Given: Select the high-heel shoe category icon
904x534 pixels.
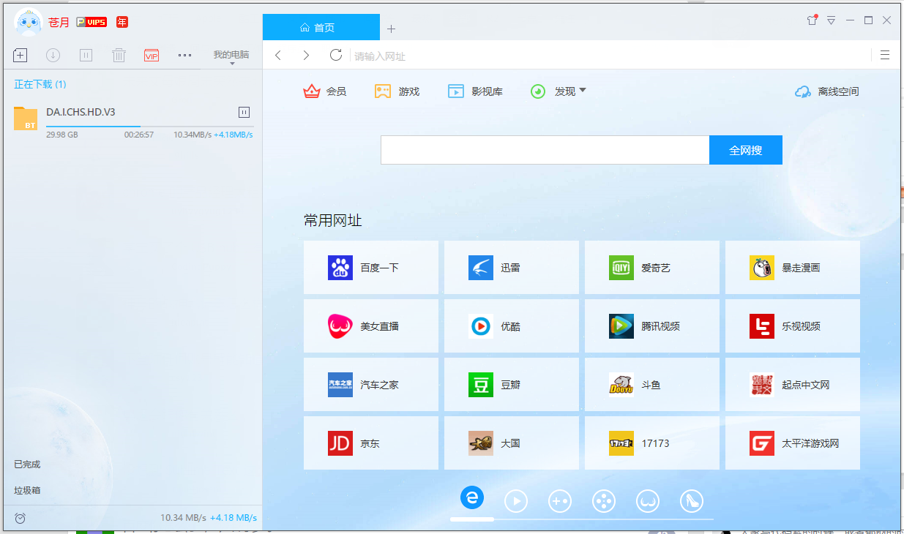Looking at the screenshot, I should point(692,501).
